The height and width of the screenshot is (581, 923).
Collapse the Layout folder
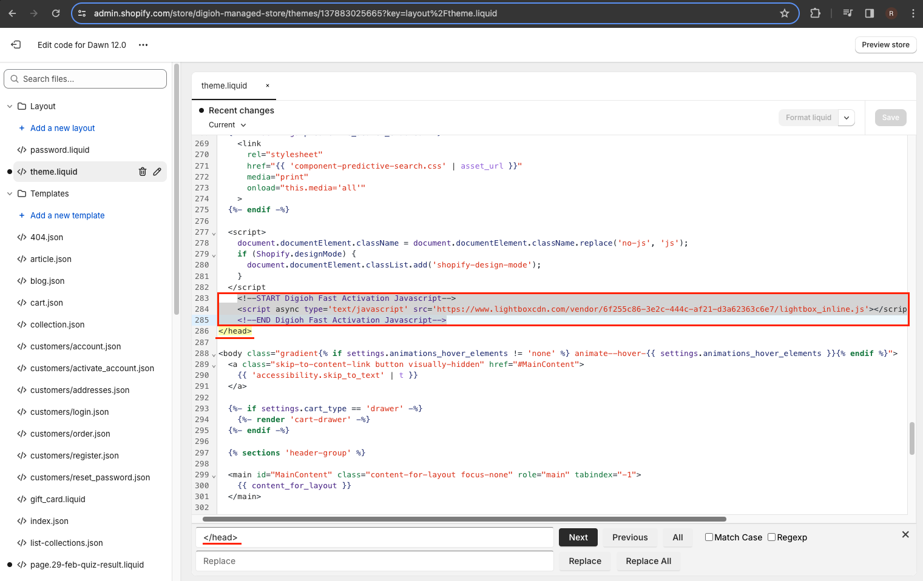10,106
